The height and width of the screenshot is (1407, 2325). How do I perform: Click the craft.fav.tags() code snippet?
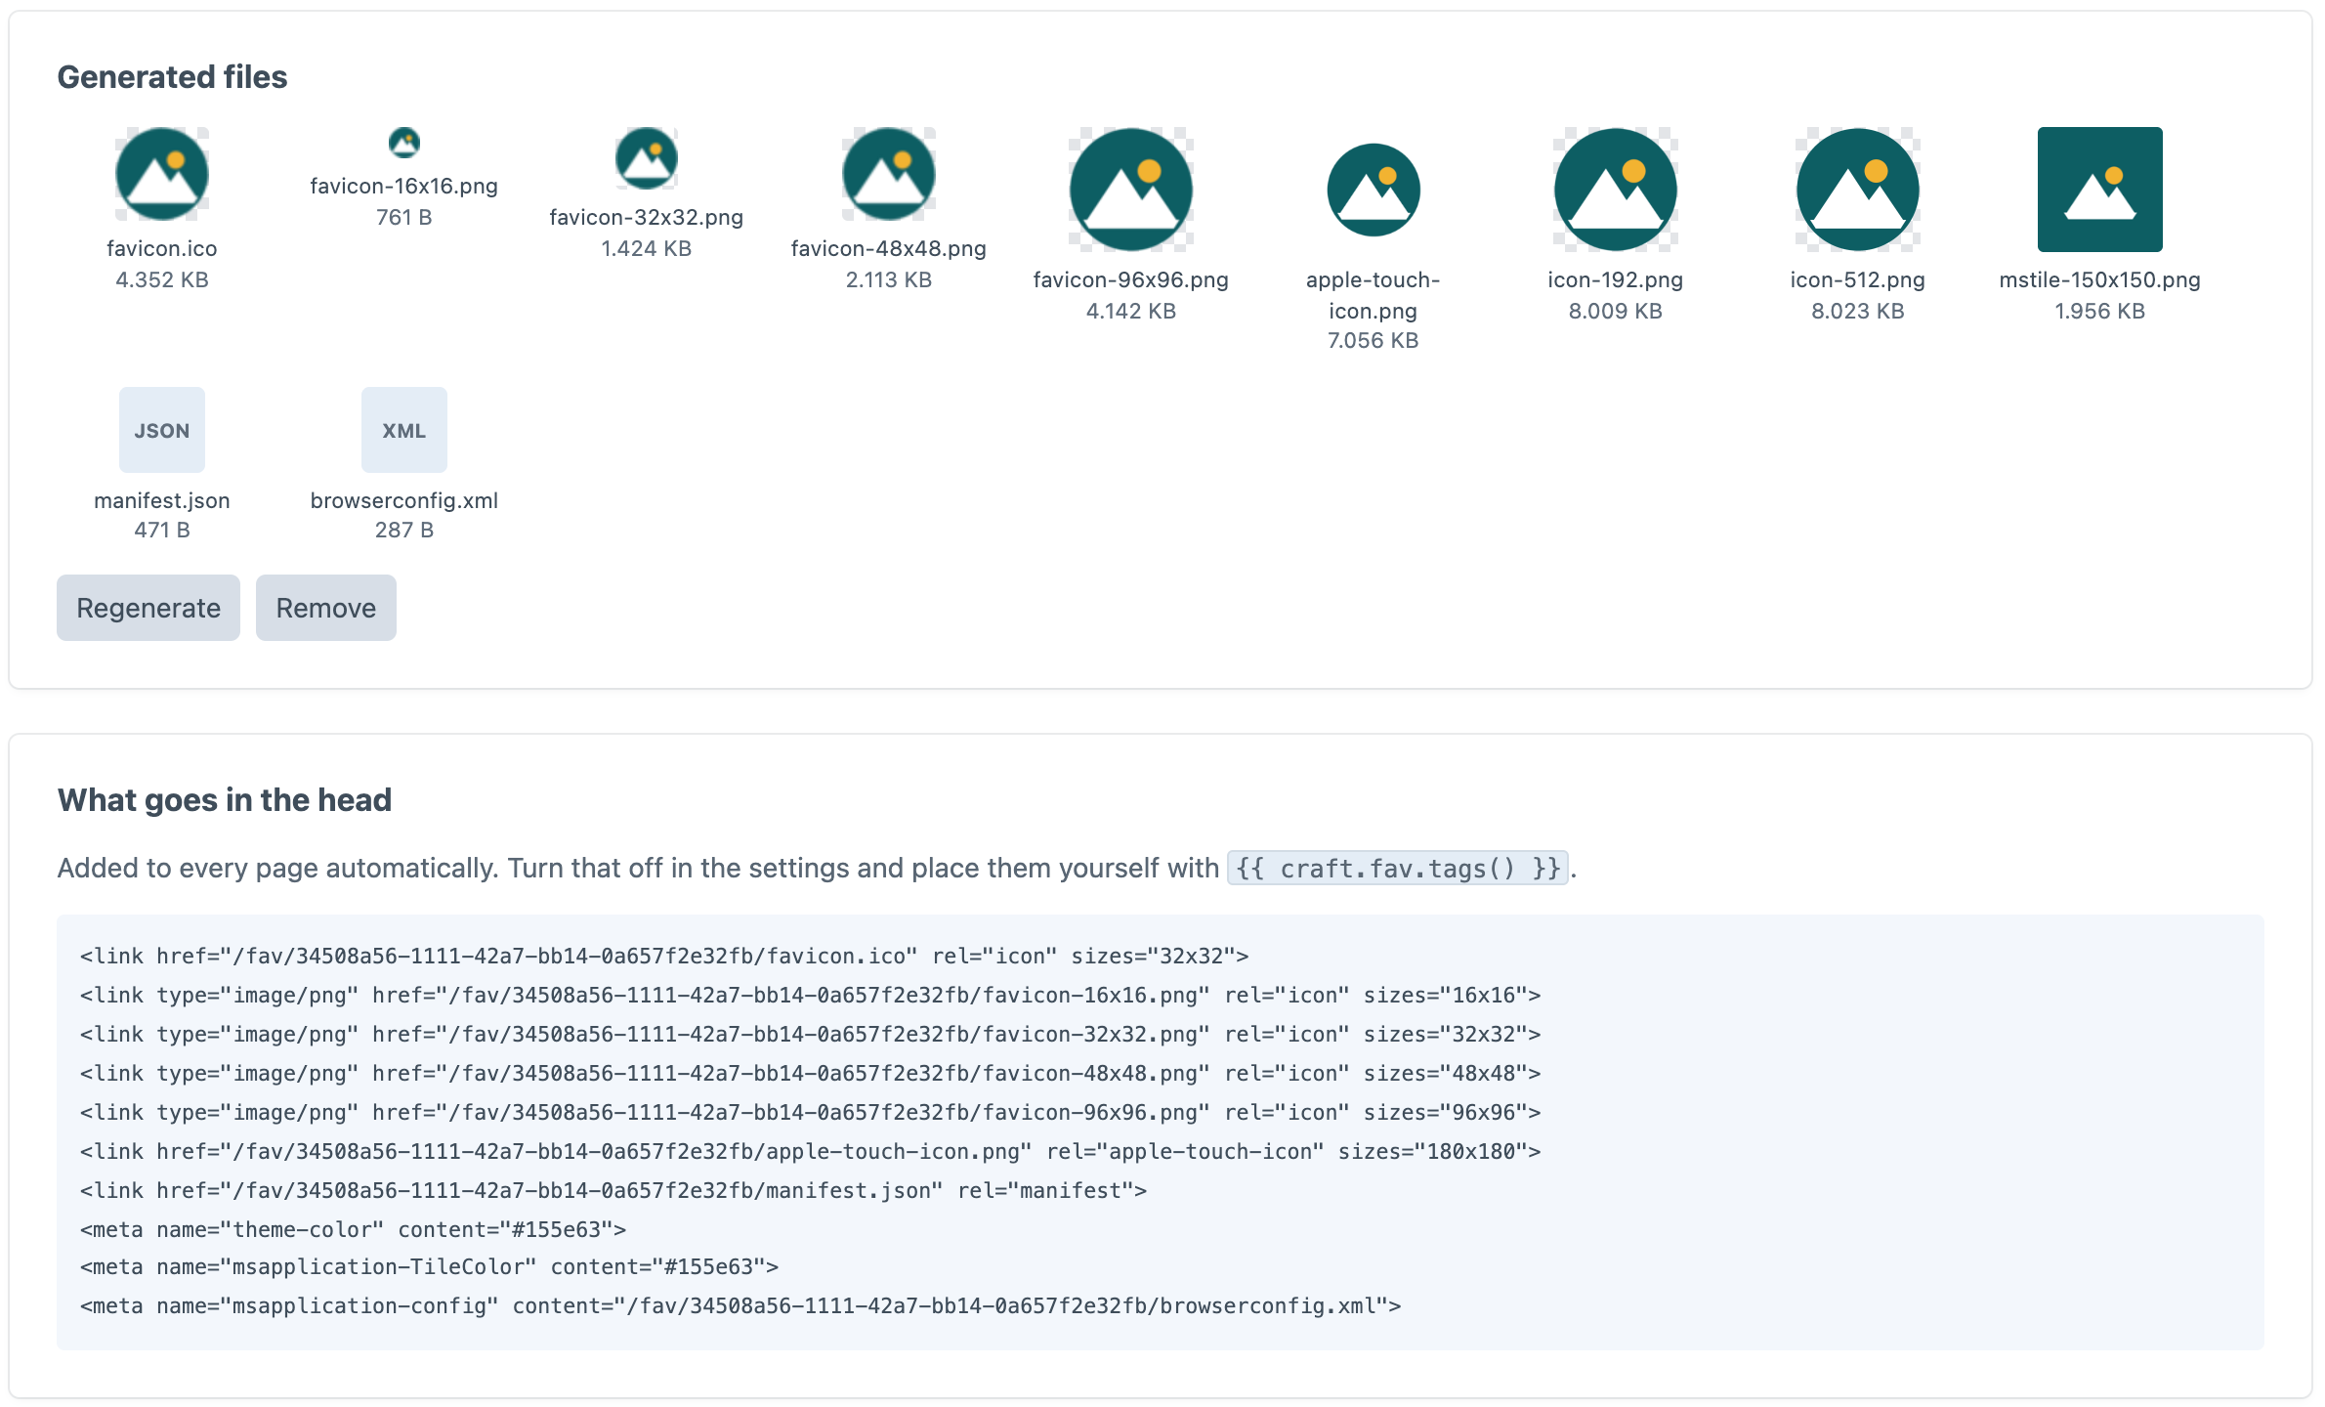(1398, 868)
